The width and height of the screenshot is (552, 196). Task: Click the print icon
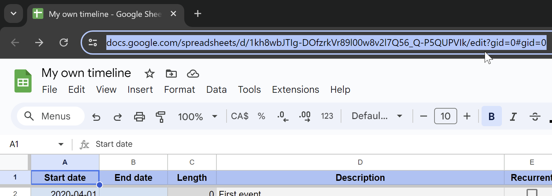point(139,117)
